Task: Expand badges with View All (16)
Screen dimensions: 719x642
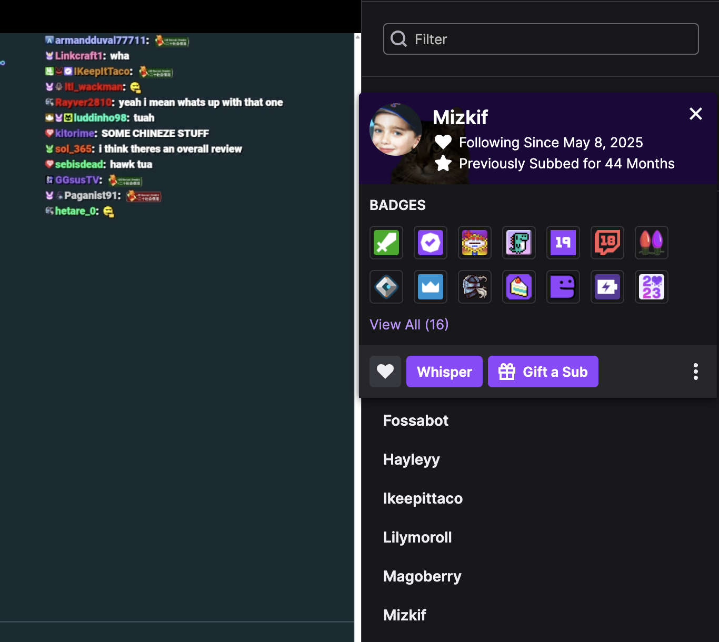Action: pos(409,325)
